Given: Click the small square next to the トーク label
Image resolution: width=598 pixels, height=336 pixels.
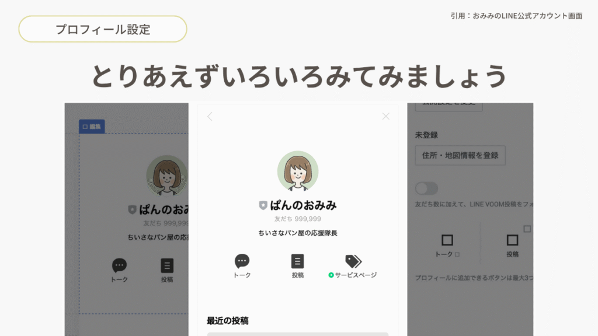Looking at the screenshot, I should pyautogui.click(x=457, y=254).
